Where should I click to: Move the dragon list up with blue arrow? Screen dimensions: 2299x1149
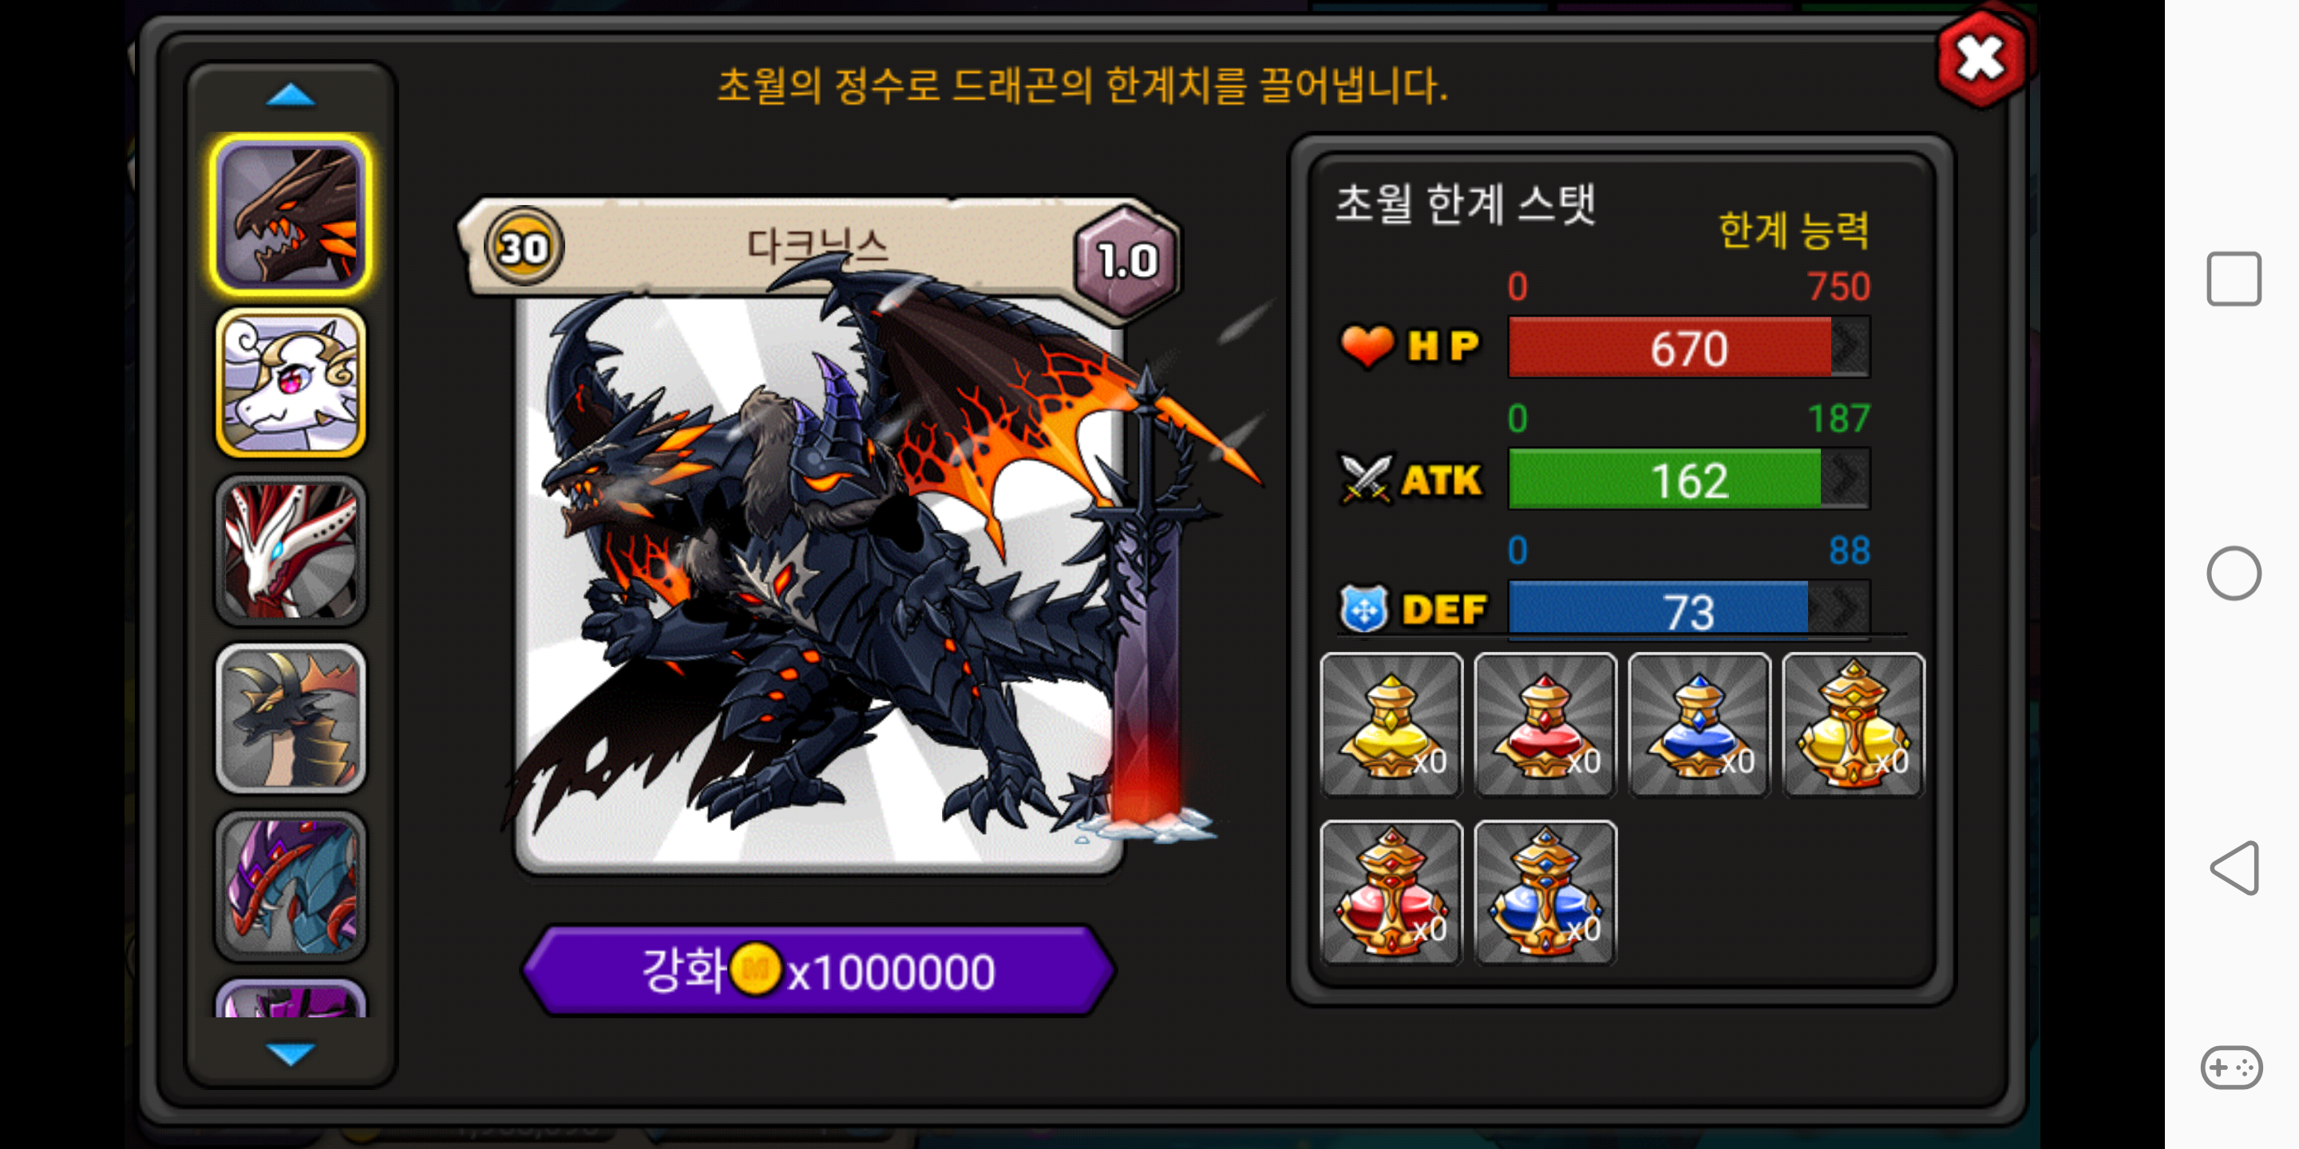pyautogui.click(x=291, y=95)
